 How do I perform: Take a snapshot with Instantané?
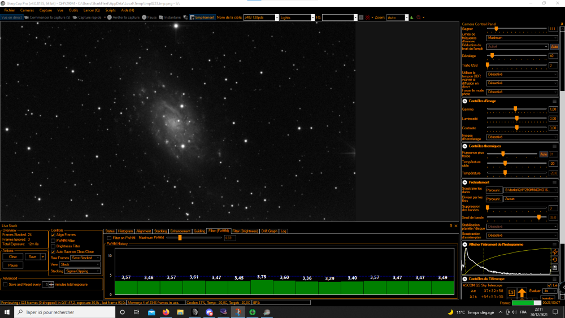click(169, 18)
